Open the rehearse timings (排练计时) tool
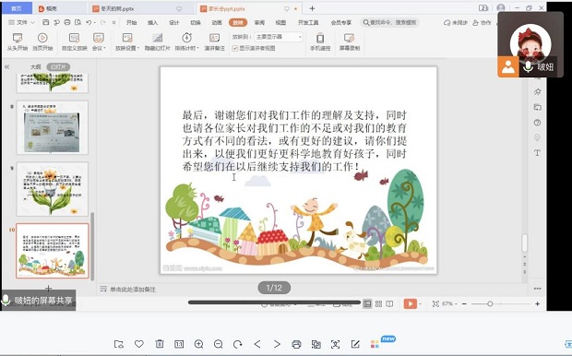This screenshot has width=572, height=356. click(186, 42)
